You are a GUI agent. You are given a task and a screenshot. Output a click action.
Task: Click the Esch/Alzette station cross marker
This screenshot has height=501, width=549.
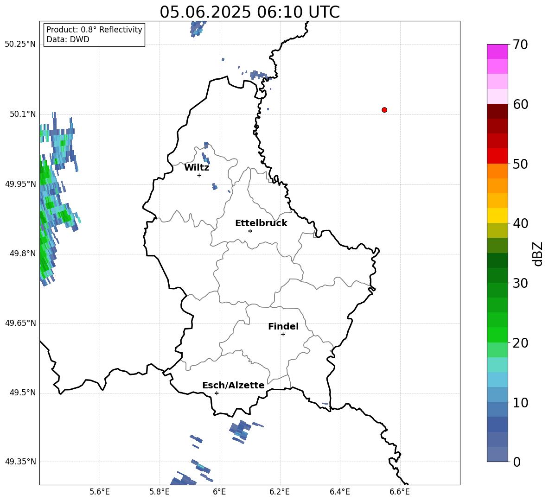click(217, 393)
